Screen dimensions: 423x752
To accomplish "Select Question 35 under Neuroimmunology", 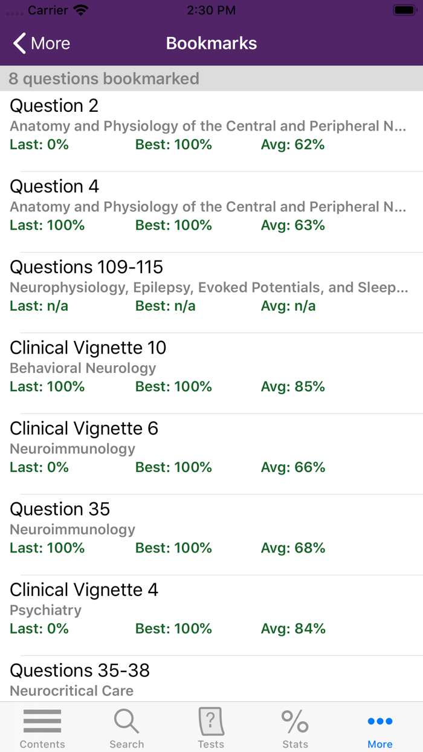I will pos(211,527).
